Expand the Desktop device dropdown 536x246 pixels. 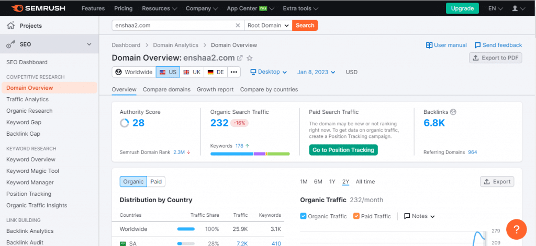[269, 72]
